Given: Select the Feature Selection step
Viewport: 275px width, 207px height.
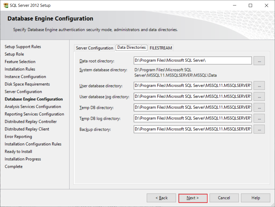Looking at the screenshot, I should (20, 62).
